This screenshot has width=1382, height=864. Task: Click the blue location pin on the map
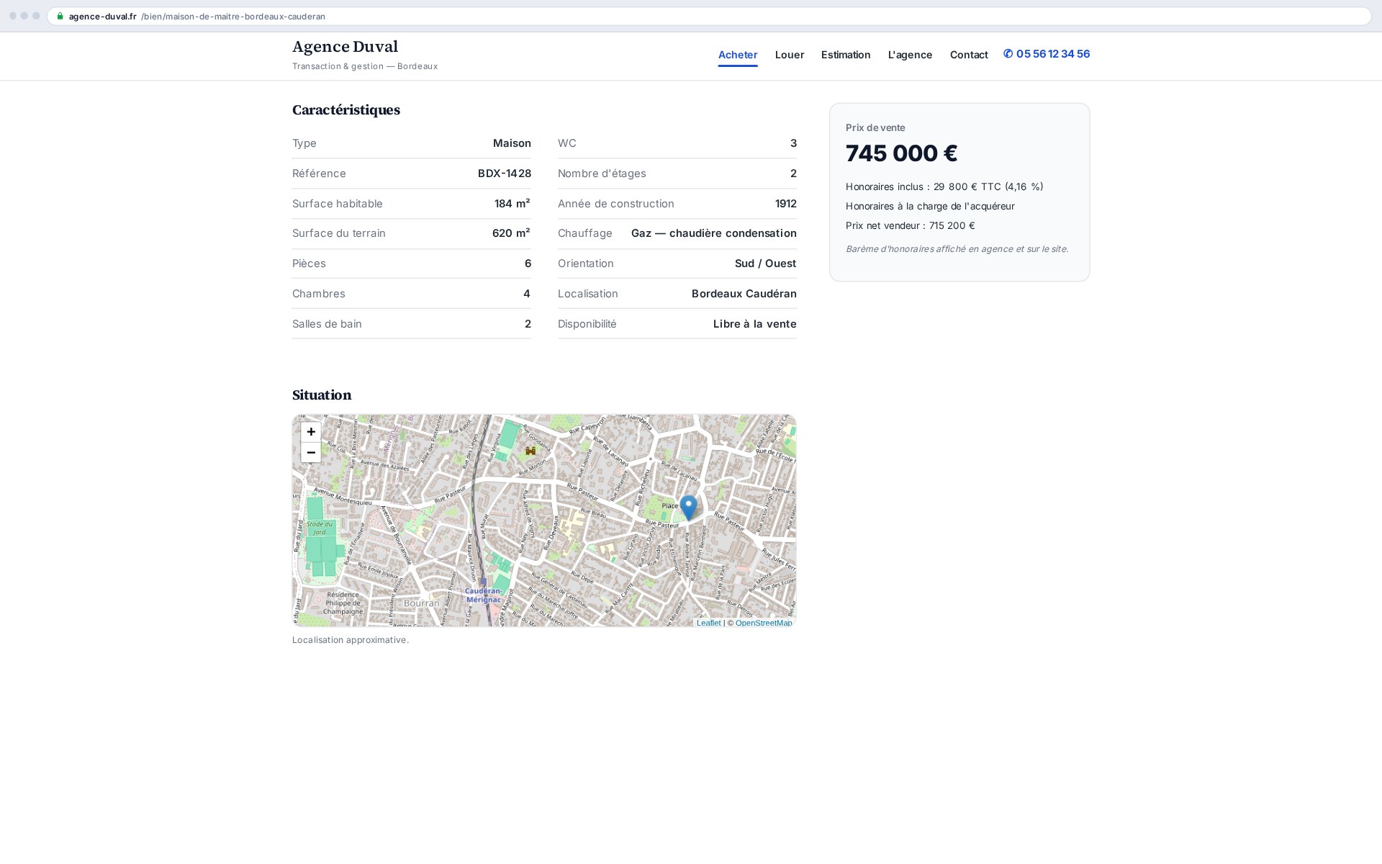pos(689,508)
